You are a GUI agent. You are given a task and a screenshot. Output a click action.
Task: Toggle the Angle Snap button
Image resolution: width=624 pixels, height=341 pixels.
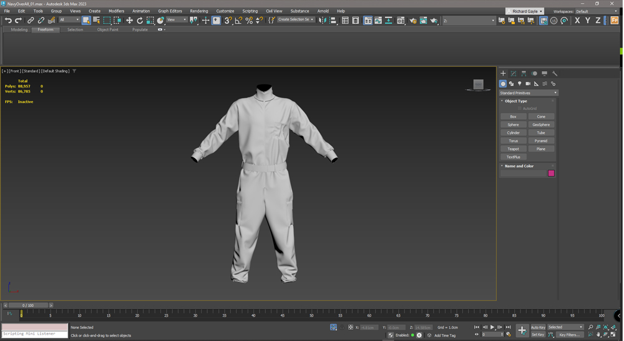[238, 21]
